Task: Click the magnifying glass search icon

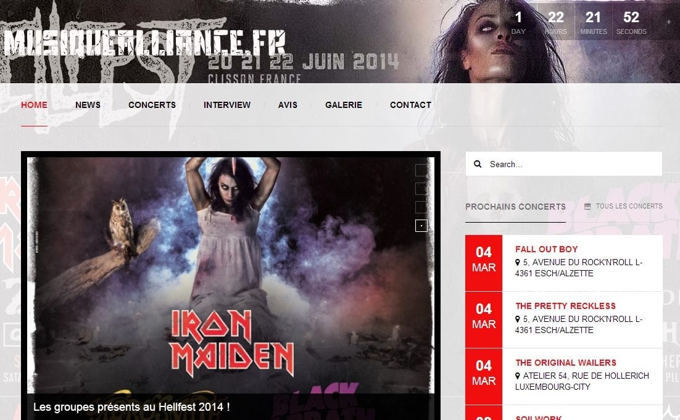Action: (478, 164)
